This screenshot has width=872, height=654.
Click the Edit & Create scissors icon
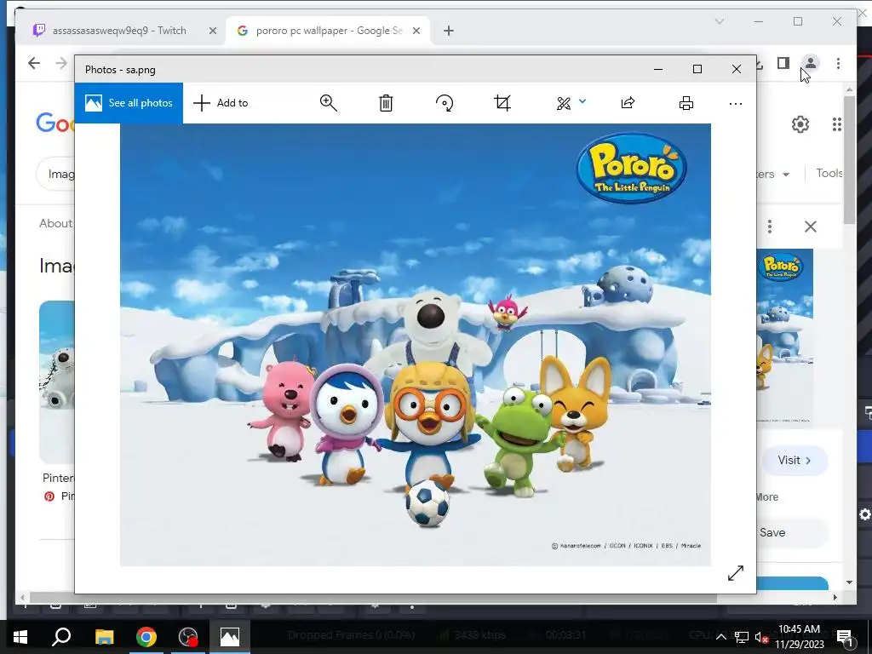click(564, 103)
